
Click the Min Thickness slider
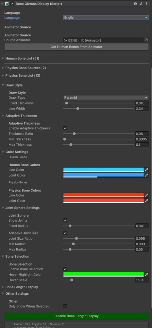coord(98,139)
